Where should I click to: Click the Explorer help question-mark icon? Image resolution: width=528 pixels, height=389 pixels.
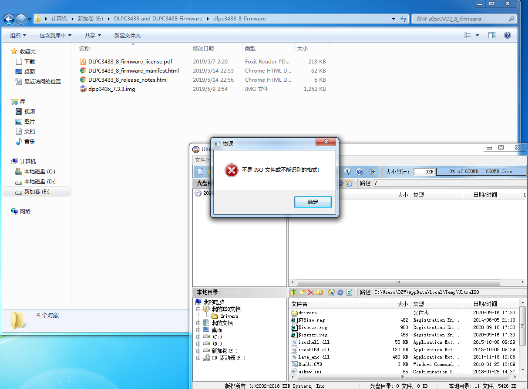[507, 35]
